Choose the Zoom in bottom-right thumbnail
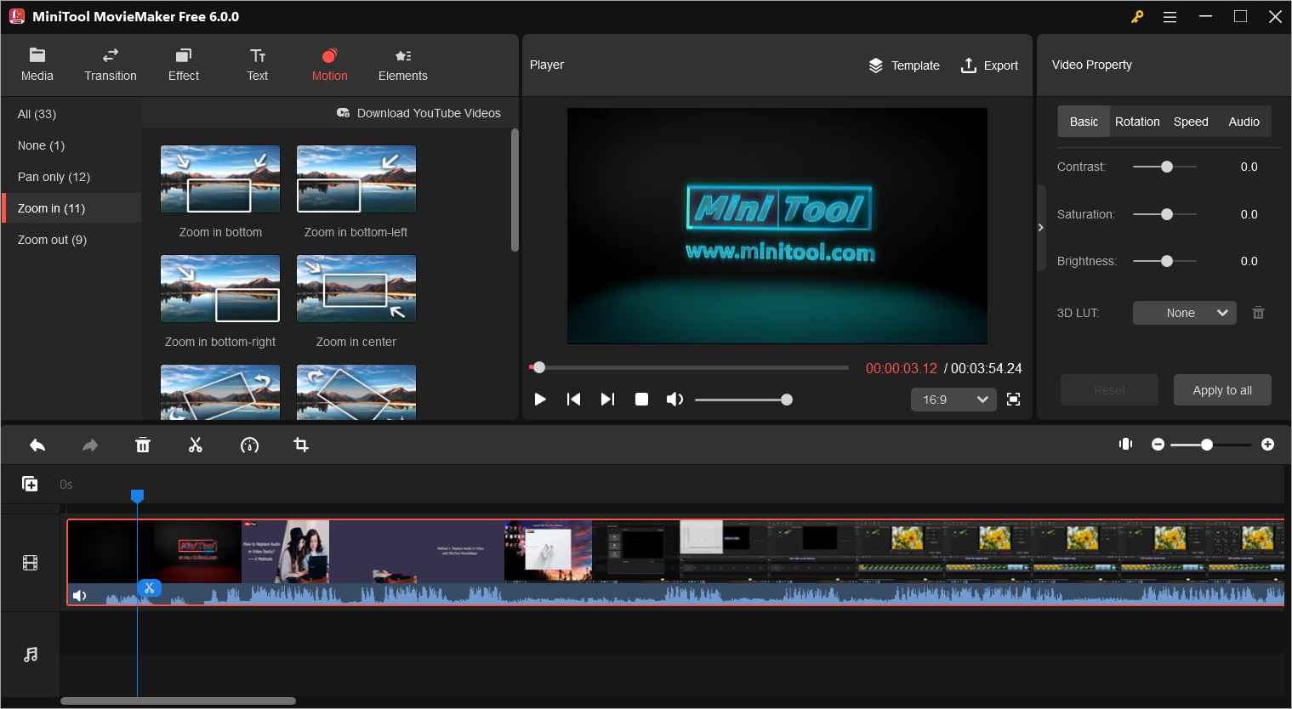 [220, 289]
